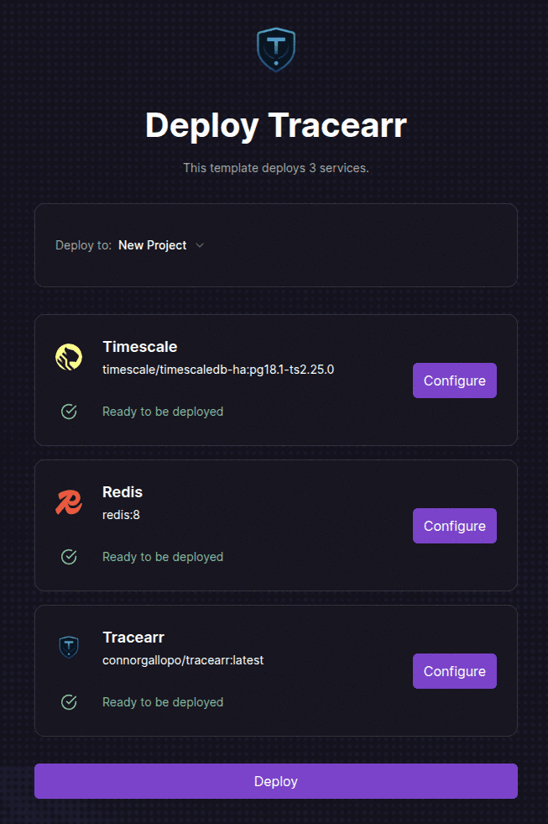Click the Tracearr service shield icon
Screen dimensions: 548x824
tap(69, 647)
